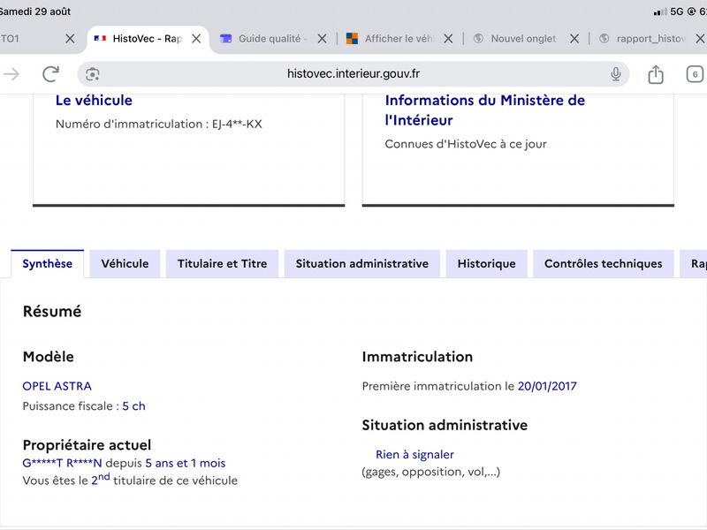This screenshot has height=530, width=707.
Task: Click plate number EJ-4**-KX text
Action: coord(237,124)
